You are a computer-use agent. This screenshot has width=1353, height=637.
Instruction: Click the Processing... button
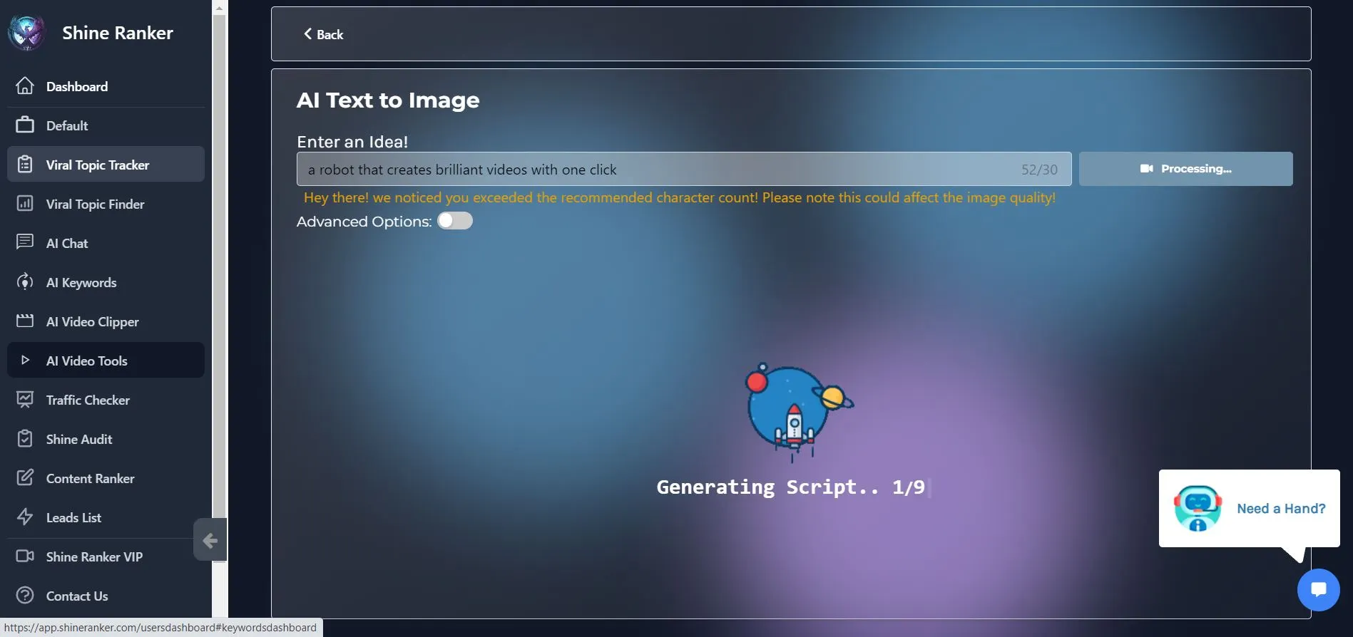click(x=1185, y=169)
